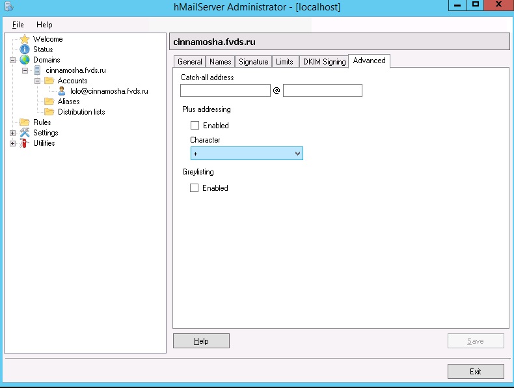Click the Status info icon

pos(25,49)
